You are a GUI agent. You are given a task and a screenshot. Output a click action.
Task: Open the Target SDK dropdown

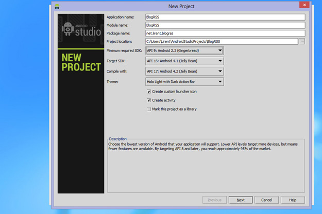coord(184,61)
